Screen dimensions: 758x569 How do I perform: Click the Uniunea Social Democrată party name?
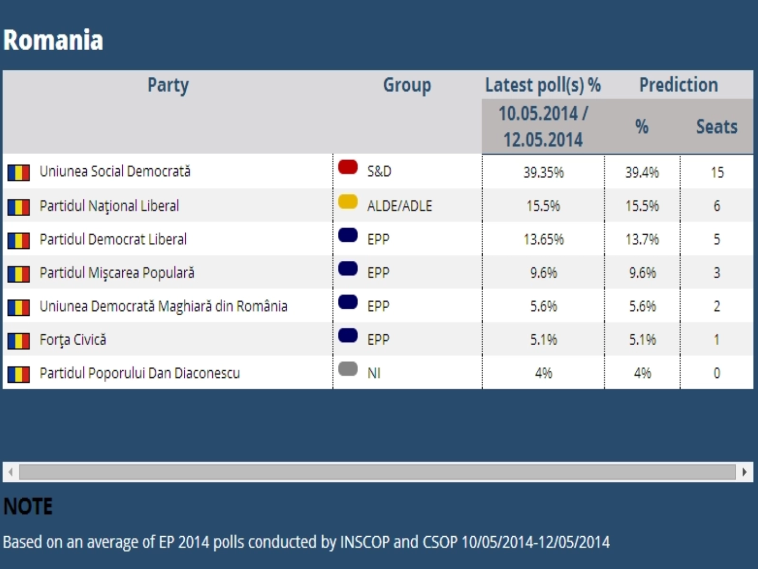click(115, 171)
